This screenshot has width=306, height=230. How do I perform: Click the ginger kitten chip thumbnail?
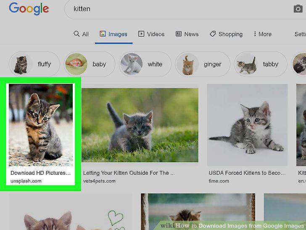(x=188, y=64)
